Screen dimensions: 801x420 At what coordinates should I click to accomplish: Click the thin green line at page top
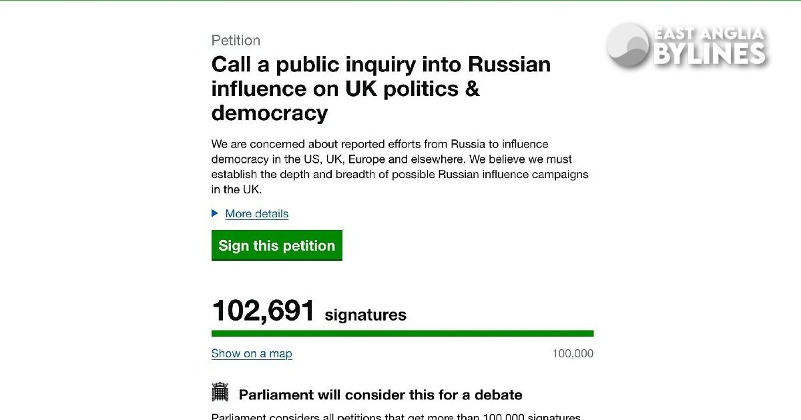point(400,1)
